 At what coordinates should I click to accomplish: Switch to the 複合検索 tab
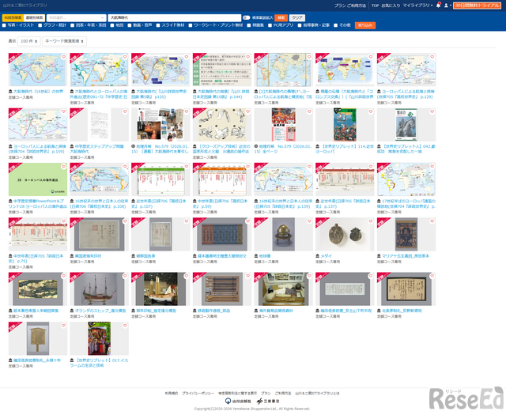[35, 17]
